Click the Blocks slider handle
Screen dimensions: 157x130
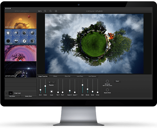[88, 89]
